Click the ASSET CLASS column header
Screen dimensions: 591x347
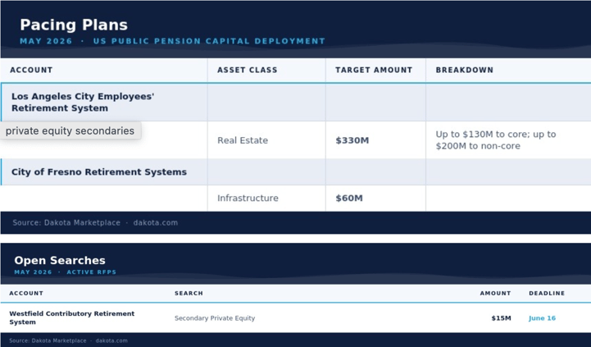248,70
